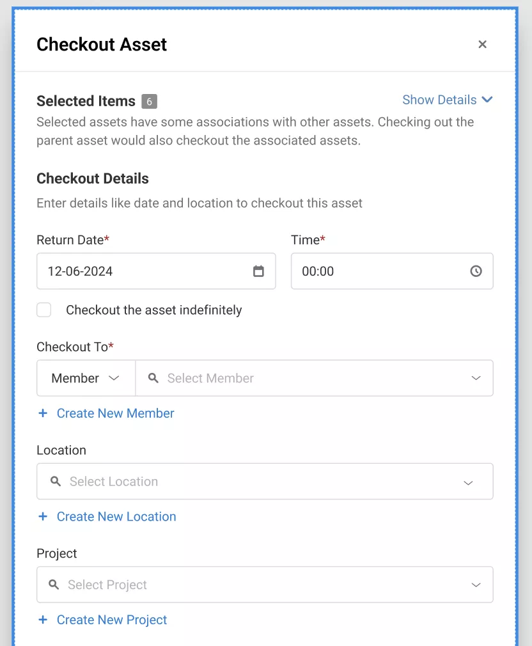Click the Create New Project link
This screenshot has height=646, width=532.
112,620
